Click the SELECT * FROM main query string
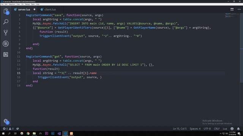 point(106,65)
